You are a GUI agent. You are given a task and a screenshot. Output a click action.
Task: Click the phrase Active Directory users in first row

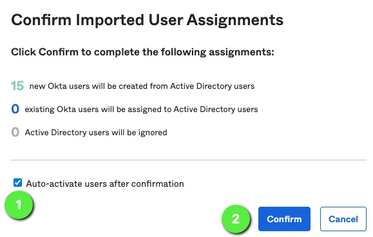pos(212,86)
